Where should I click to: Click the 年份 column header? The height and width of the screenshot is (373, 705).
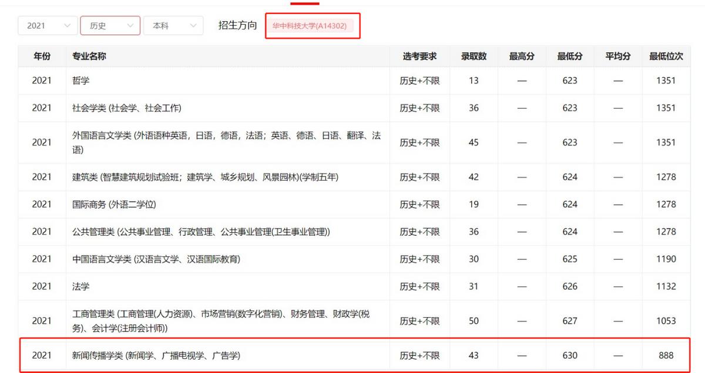click(41, 56)
